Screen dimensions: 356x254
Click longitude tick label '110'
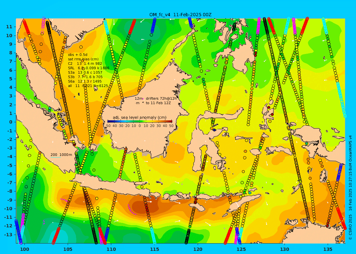111,249
